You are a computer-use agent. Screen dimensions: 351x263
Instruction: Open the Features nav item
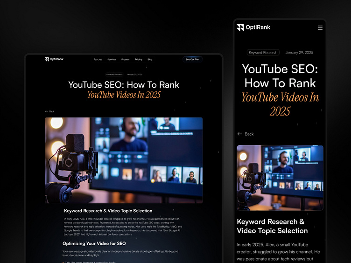98,60
